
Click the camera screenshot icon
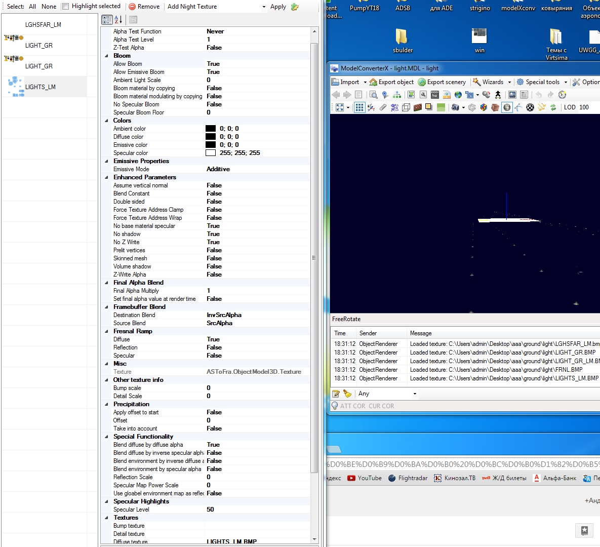coord(455,107)
